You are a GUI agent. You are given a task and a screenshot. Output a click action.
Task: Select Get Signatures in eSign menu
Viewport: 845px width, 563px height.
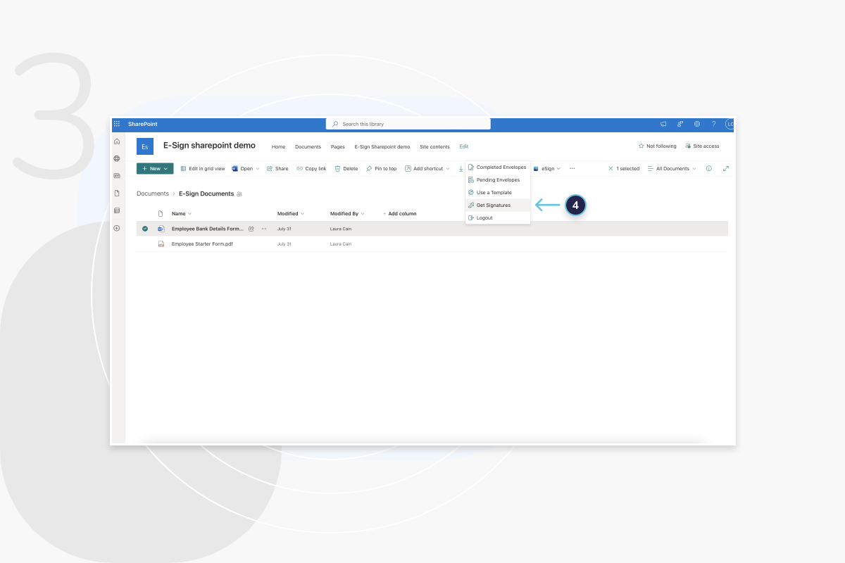point(498,205)
